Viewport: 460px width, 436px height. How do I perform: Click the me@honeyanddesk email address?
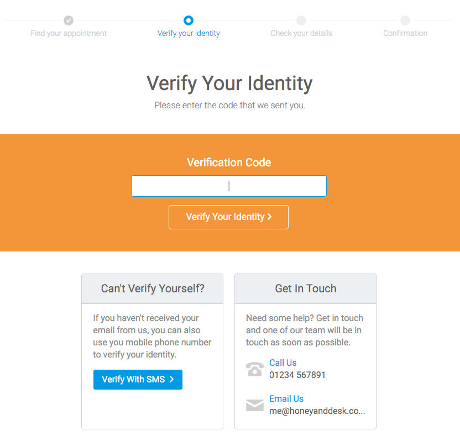[317, 411]
